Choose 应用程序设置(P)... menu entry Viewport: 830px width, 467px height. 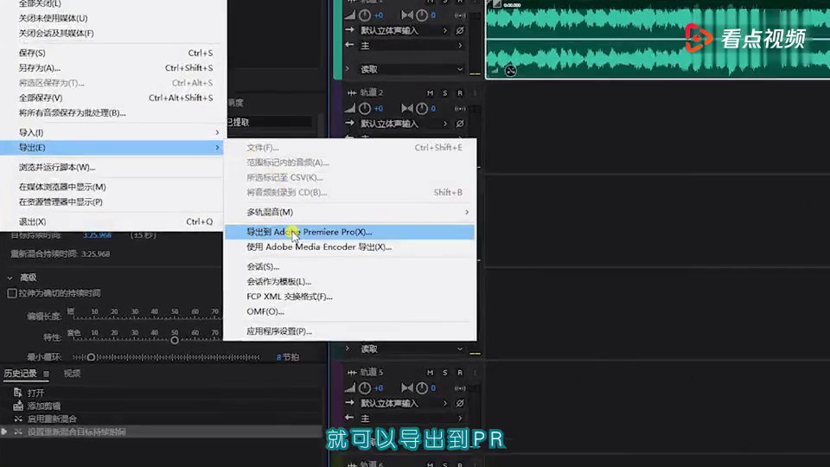tap(349, 331)
